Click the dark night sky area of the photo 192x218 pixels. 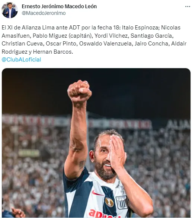139,91
